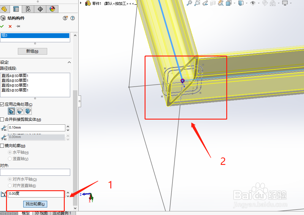Enable the 镜向轮廓 checkbox
Screen dimensions: 304x215
pos(2,146)
